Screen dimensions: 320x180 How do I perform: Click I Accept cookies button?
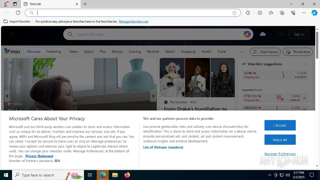(x=280, y=125)
